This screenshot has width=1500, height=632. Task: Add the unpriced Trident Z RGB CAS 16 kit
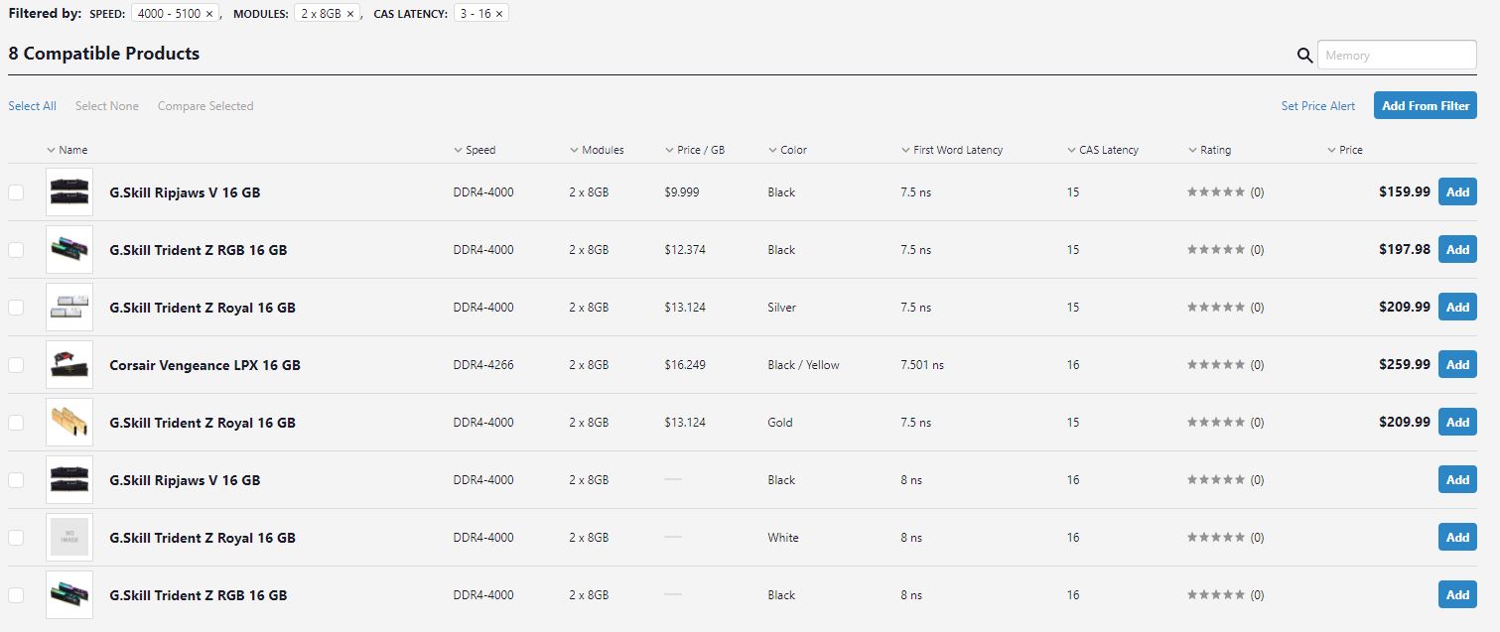(x=1457, y=595)
